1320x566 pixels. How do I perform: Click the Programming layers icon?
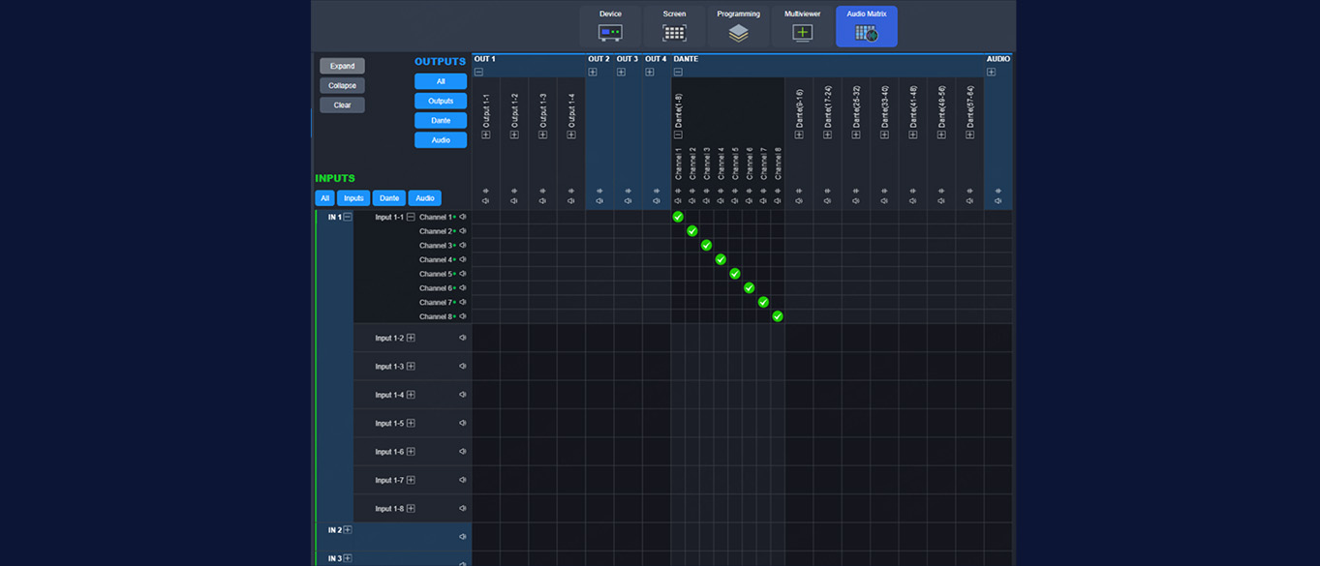(x=738, y=33)
